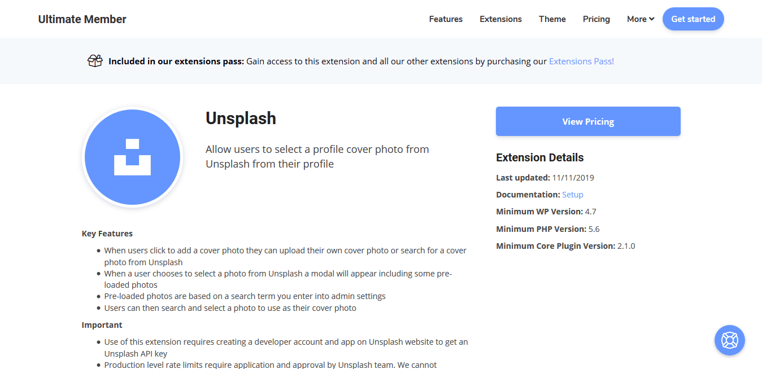
Task: Click the Important section heading
Action: pos(102,325)
